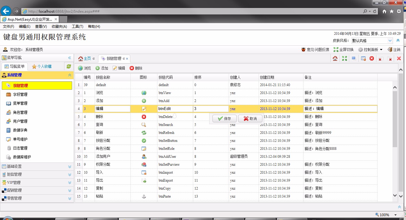Screen dimensions: 406x220
Task: Click the refresh icon next to 个人收藏 tab
Action: (x=69, y=67)
